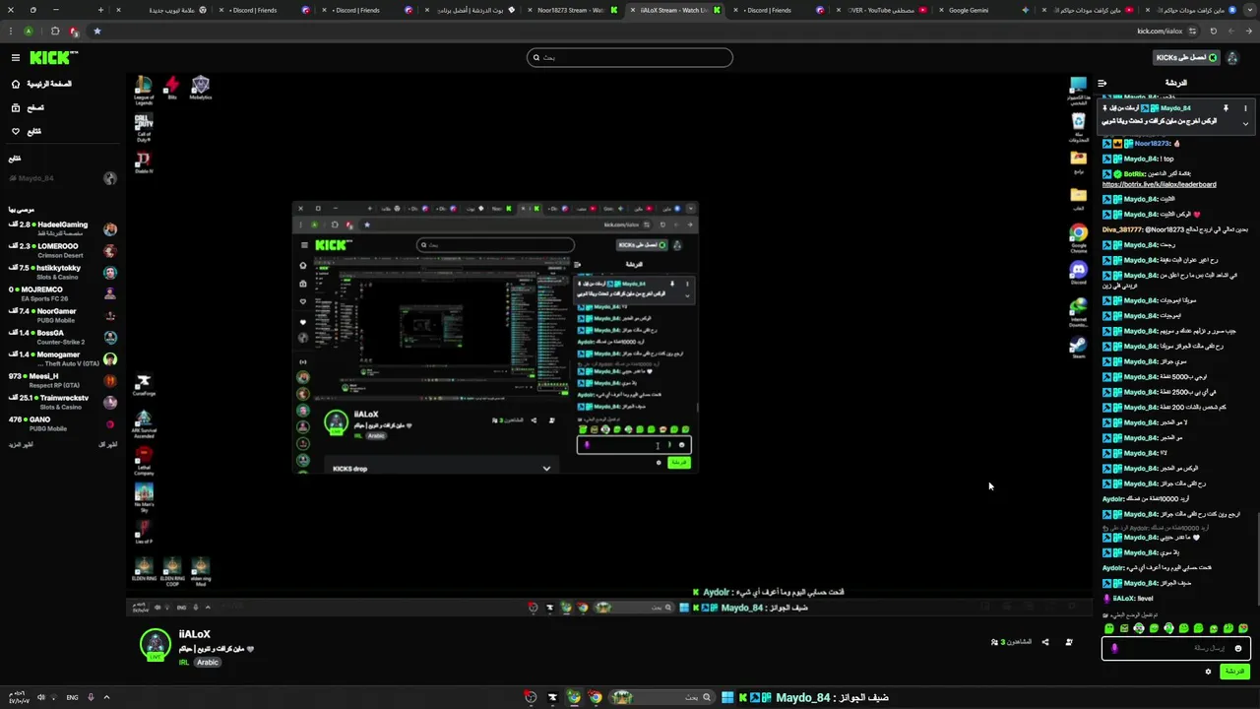This screenshot has height=709, width=1260.
Task: Open Call of Duty desktop shortcut in stream
Action: 144,128
